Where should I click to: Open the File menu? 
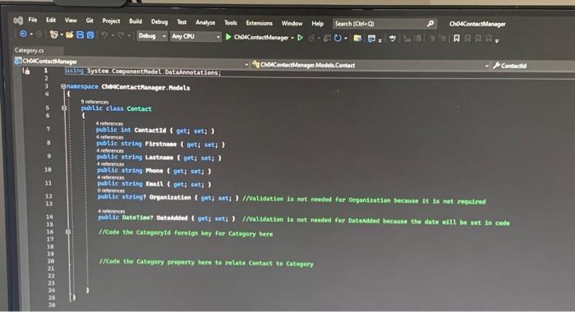pyautogui.click(x=33, y=20)
